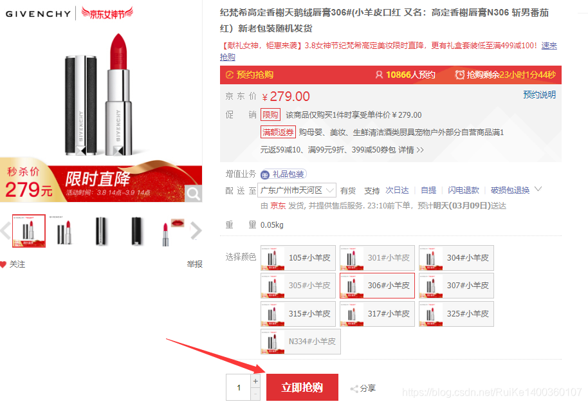Click the magnifier zoom icon on product image
588x404 pixels.
point(193,194)
